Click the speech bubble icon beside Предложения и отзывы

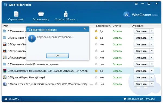pos(125,99)
